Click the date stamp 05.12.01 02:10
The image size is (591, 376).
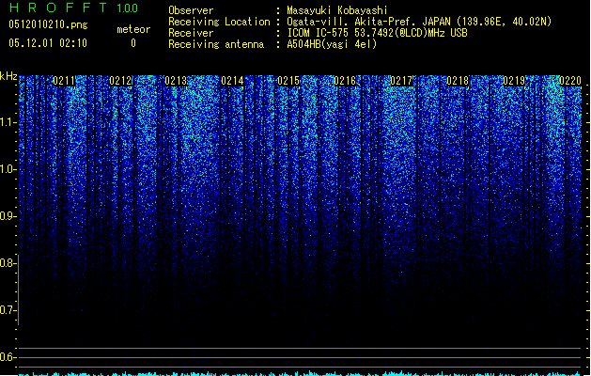(48, 43)
